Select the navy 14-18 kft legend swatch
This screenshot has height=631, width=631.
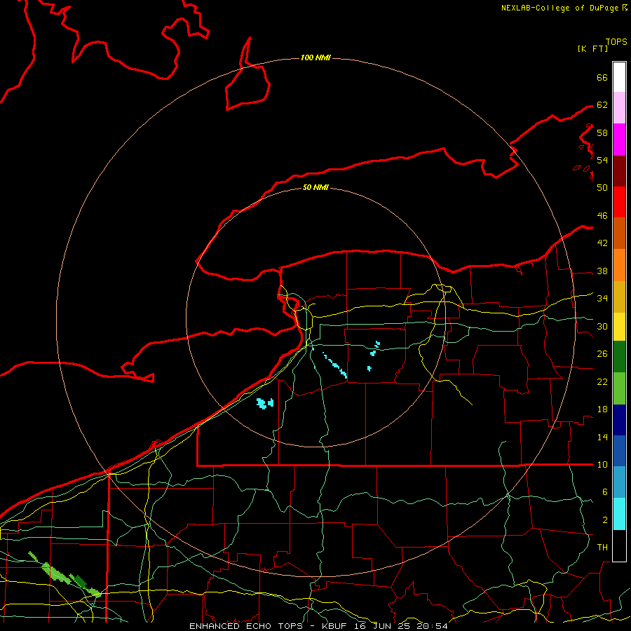[x=619, y=420]
